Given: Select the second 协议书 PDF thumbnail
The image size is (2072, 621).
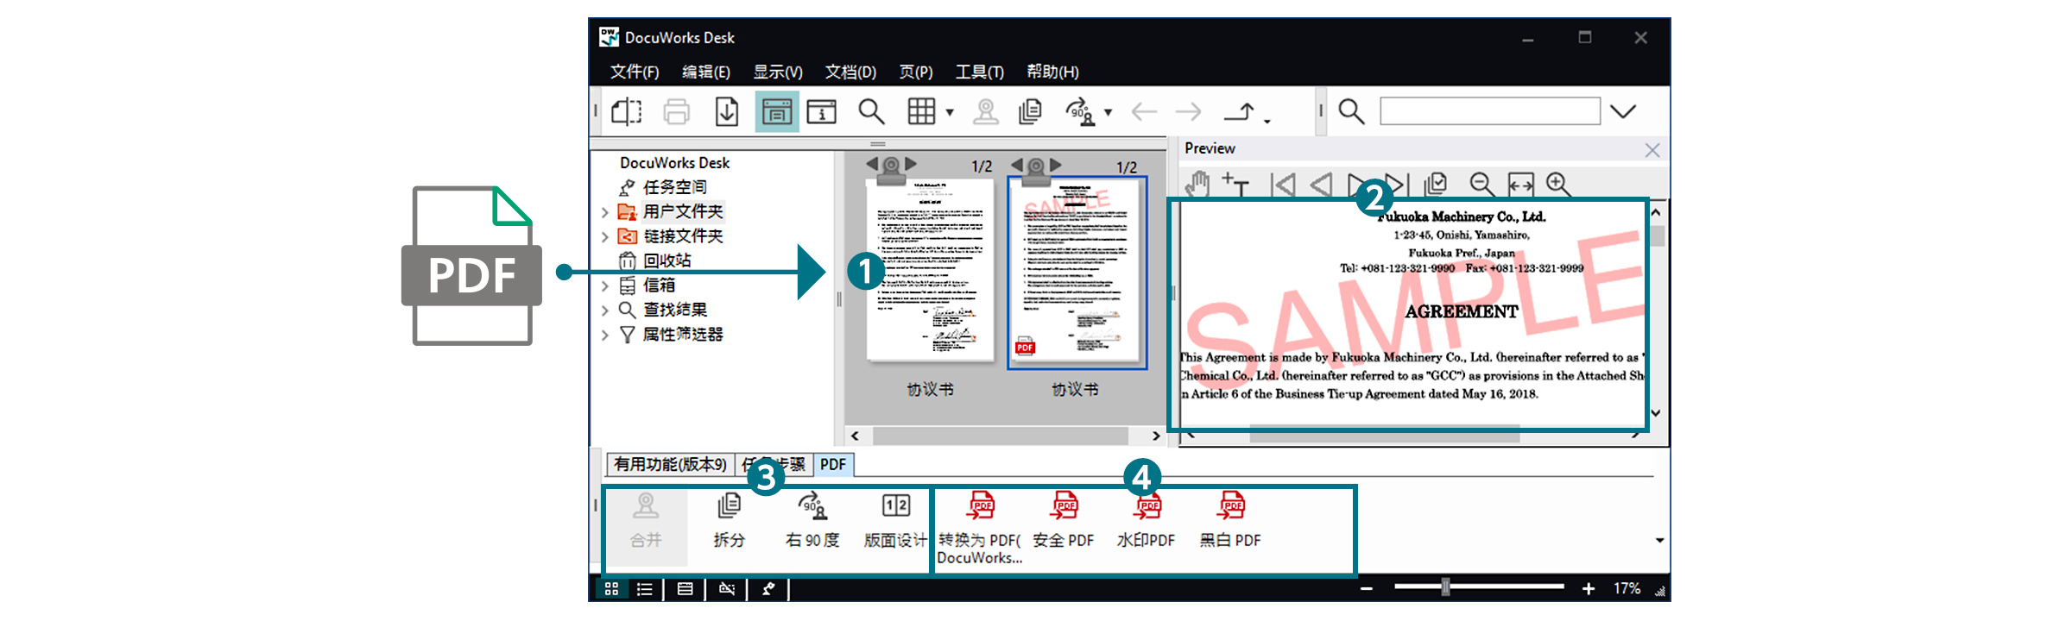Looking at the screenshot, I should [1077, 273].
